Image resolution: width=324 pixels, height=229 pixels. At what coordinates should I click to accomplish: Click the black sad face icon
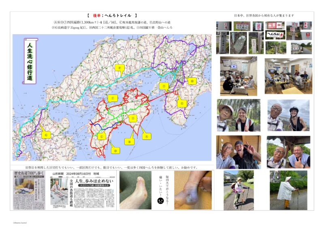pos(160,200)
